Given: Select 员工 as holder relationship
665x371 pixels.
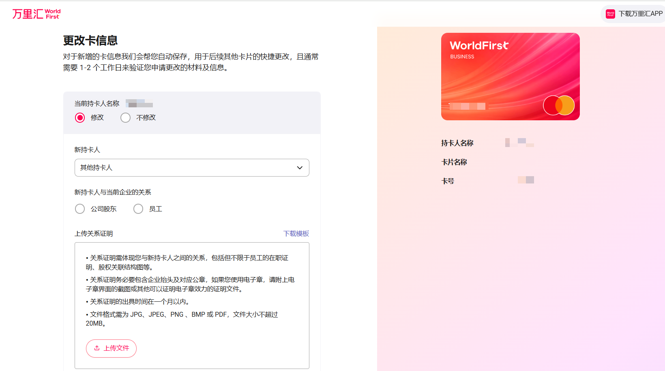Looking at the screenshot, I should click(138, 209).
